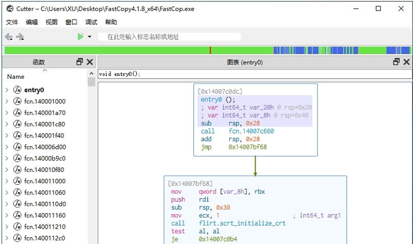Screen dimensions: 413x244
Task: Select the [0x14007bf68] block header
Action: [190, 183]
